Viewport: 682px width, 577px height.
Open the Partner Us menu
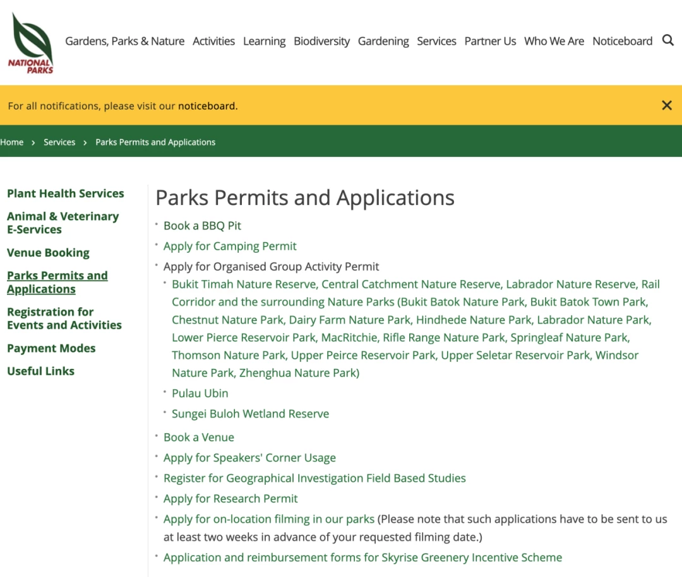[490, 41]
